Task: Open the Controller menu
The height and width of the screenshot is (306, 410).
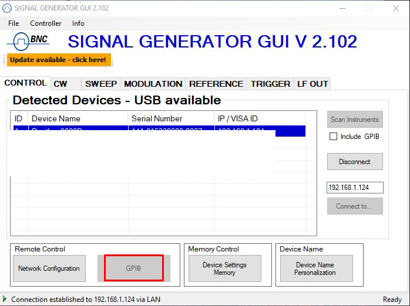Action: coord(45,23)
